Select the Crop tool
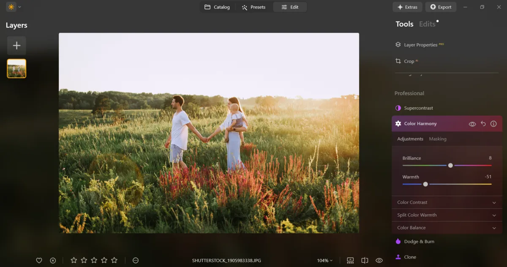 coord(409,61)
